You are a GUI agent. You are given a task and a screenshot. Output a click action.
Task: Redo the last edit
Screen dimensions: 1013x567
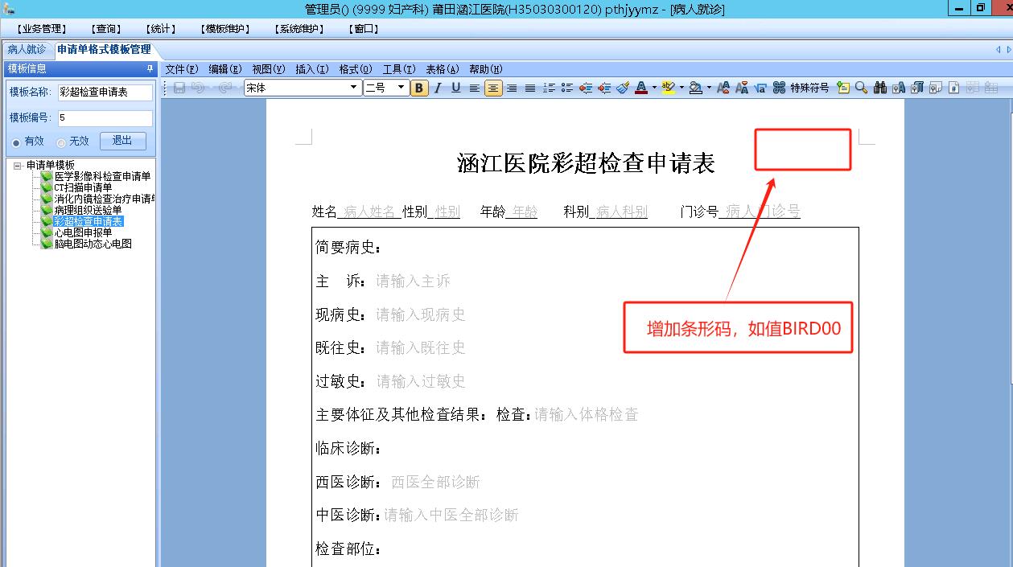pos(225,88)
